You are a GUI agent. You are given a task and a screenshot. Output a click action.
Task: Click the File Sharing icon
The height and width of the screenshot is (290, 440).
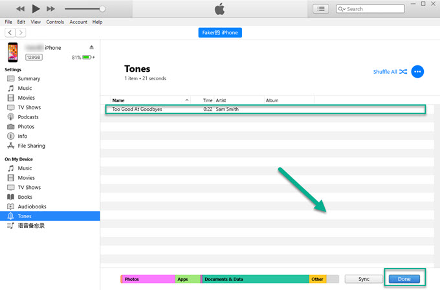(x=10, y=146)
